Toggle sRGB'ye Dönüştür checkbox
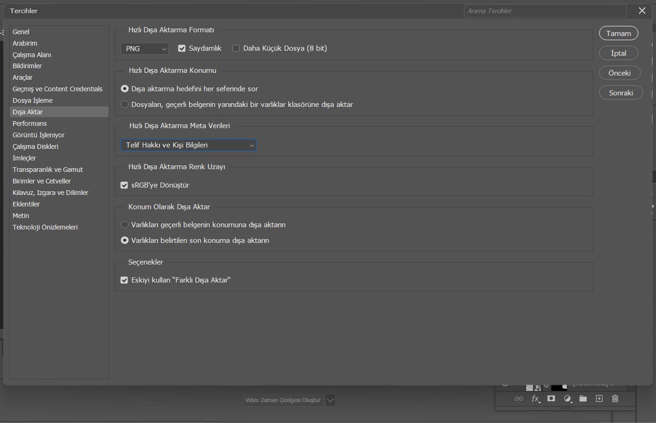 point(124,185)
